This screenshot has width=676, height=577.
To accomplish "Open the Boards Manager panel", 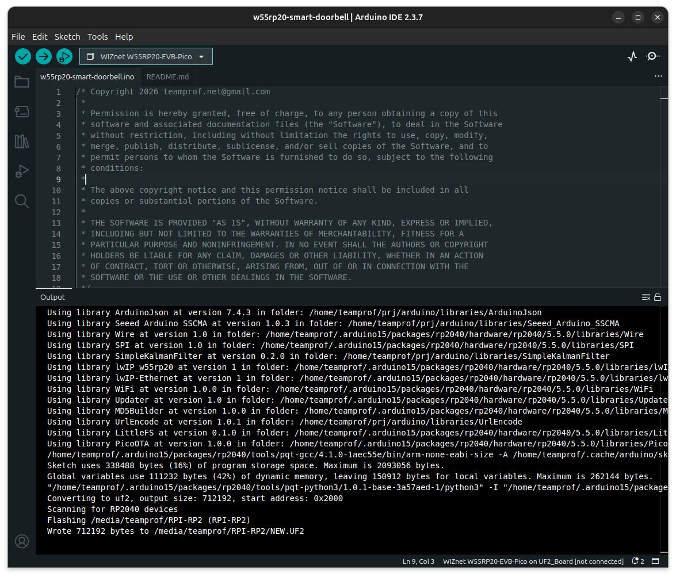I will 21,112.
